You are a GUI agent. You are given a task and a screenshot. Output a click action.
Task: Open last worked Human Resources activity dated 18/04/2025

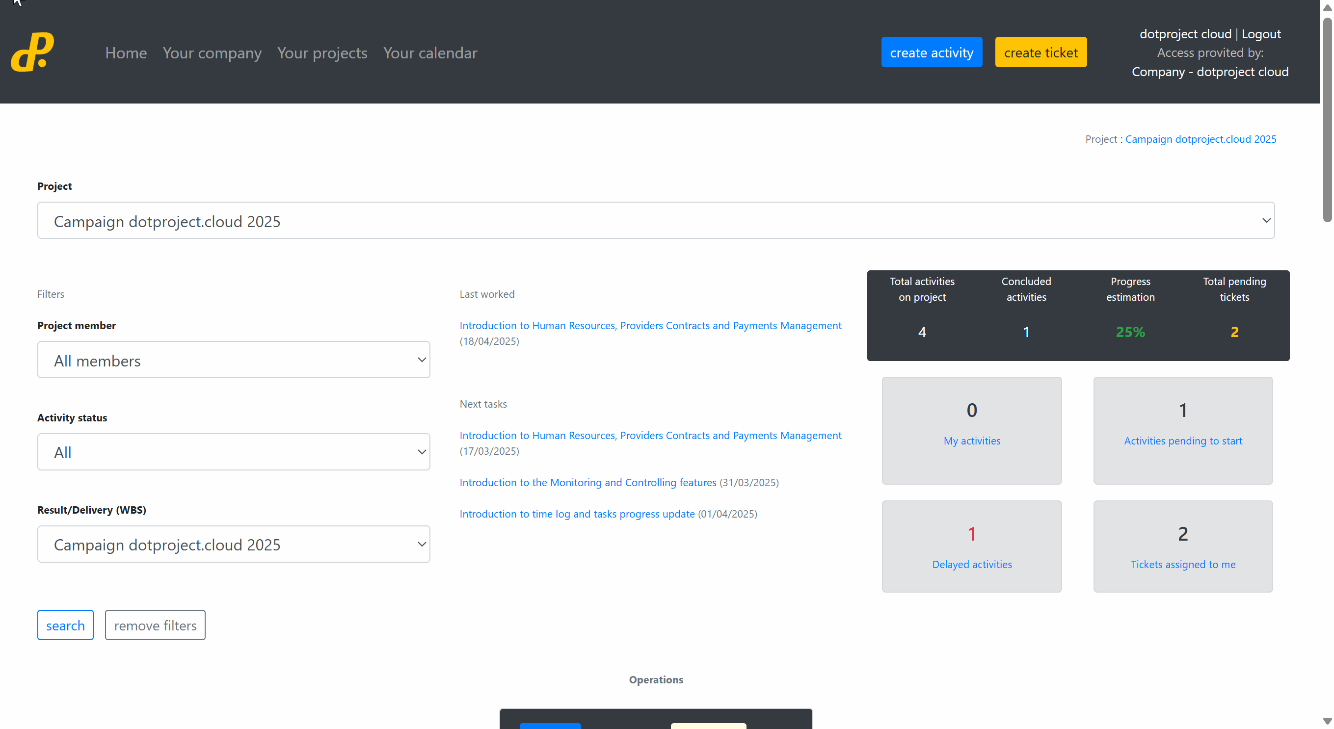(x=650, y=326)
